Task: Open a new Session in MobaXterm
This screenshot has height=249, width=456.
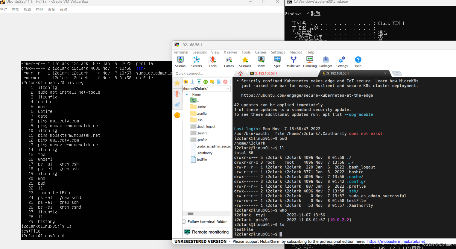Action: (180, 62)
